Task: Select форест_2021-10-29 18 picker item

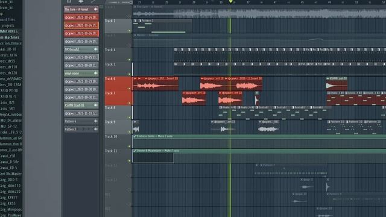Action: (81, 81)
